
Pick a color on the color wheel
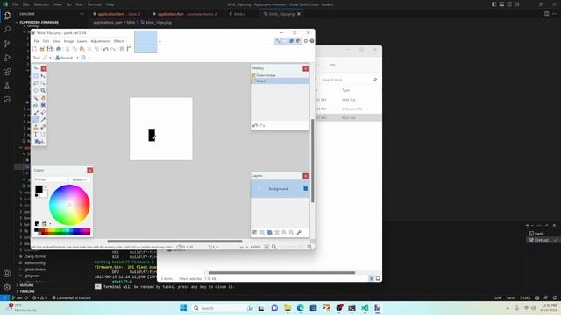pos(69,205)
